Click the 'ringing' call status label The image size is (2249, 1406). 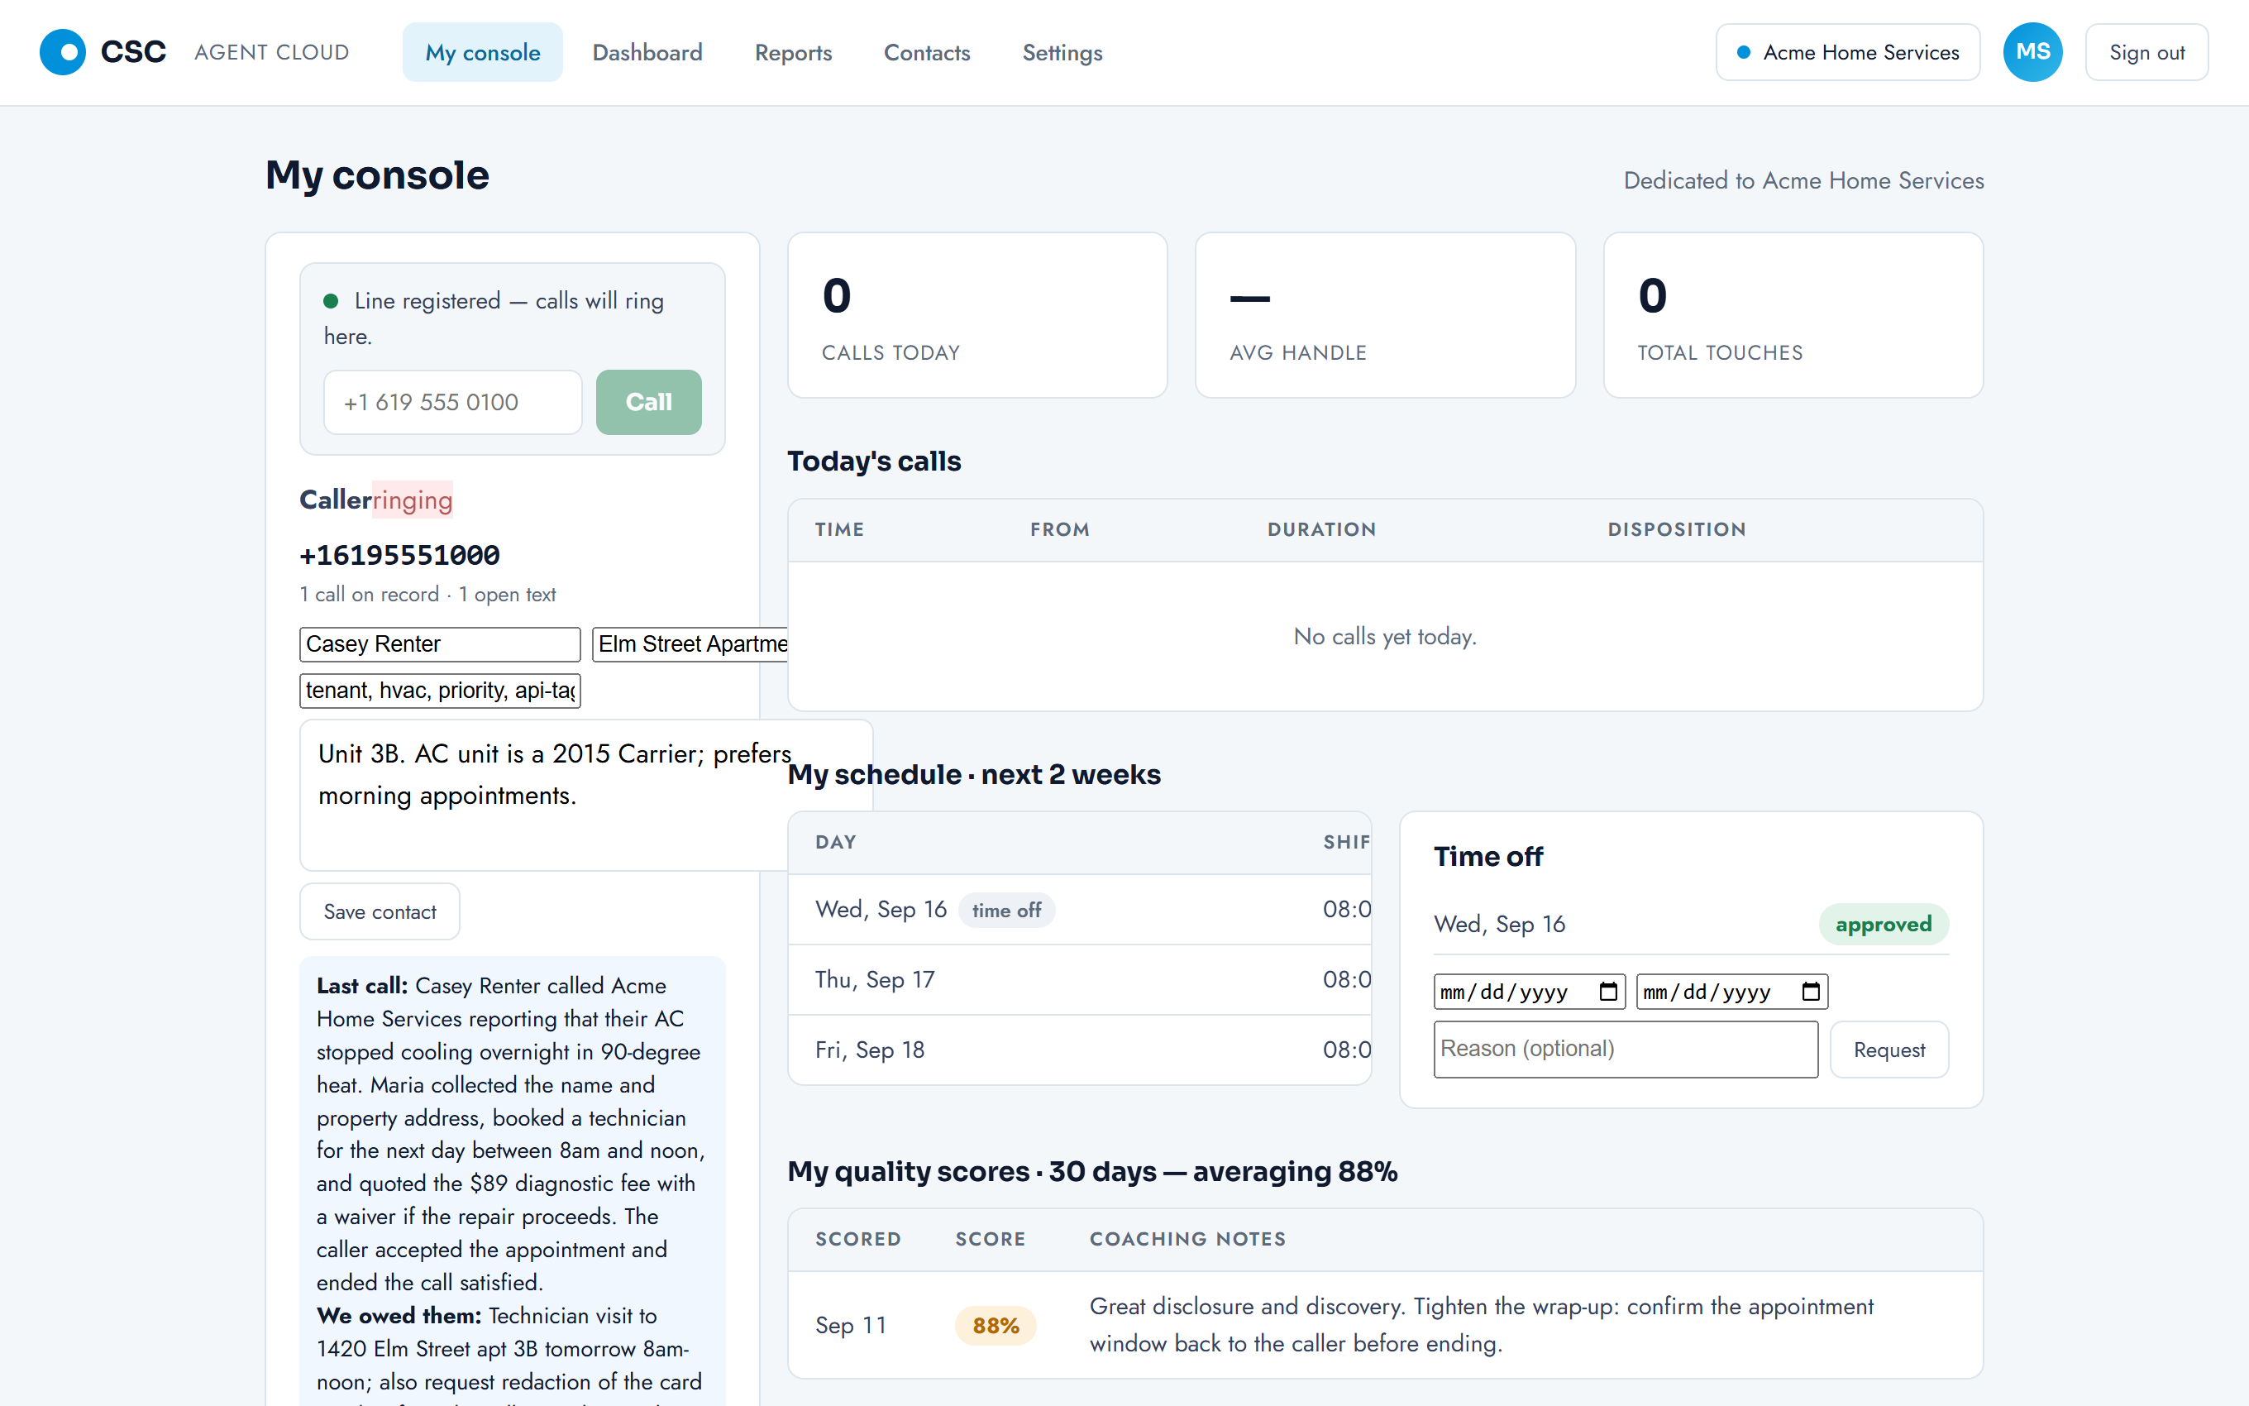(x=413, y=500)
